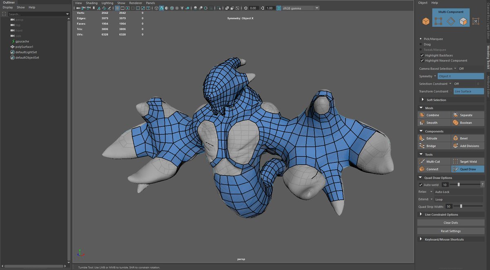Toggle the Auto-weld checkbox

pyautogui.click(x=421, y=184)
